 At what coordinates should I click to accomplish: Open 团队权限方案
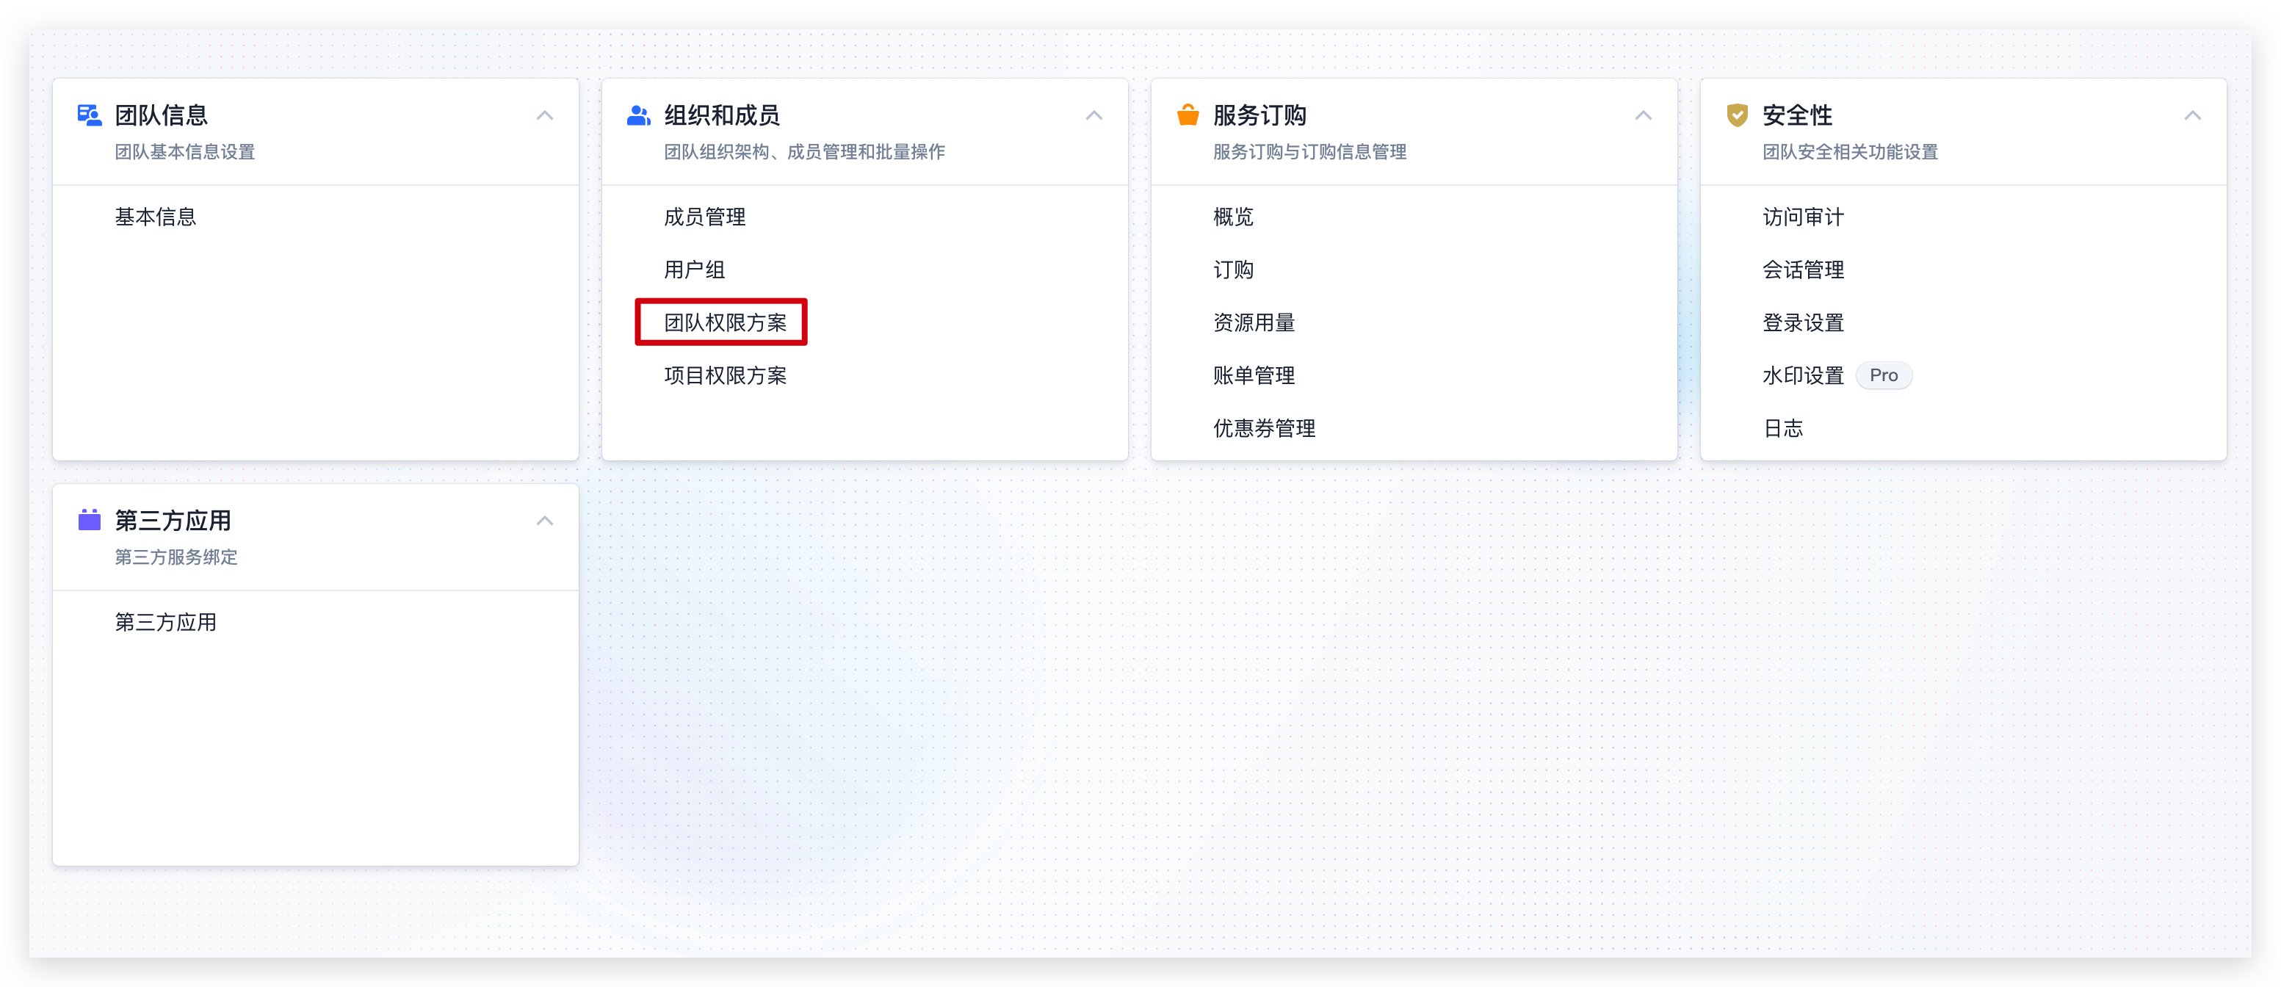726,323
